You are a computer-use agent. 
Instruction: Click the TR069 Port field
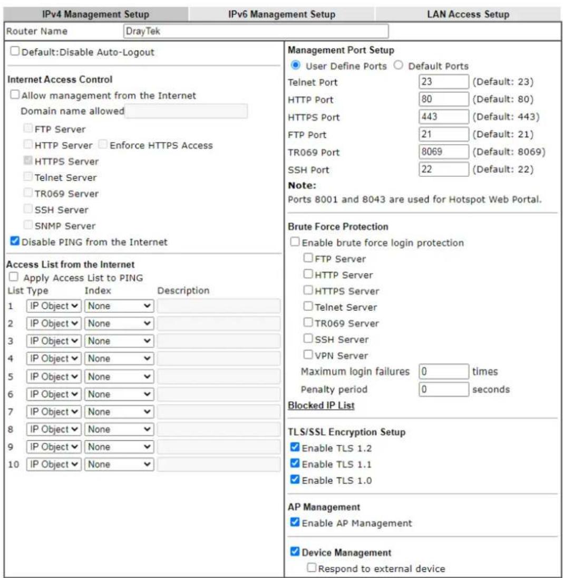coord(444,151)
